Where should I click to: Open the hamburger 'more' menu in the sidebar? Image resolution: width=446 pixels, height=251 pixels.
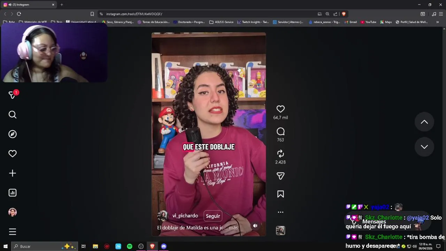point(13,232)
